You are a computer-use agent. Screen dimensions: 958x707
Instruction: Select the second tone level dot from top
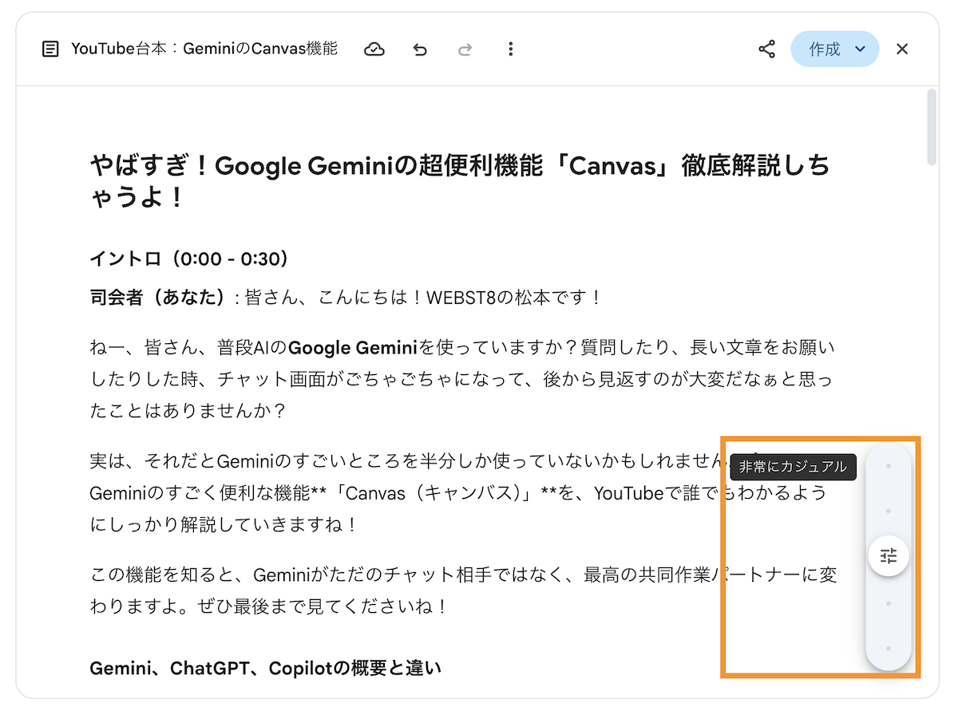889,511
